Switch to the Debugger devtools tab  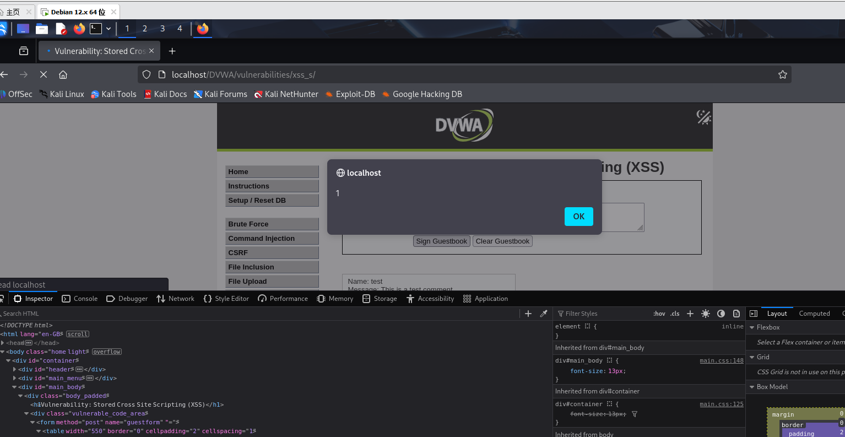coord(127,299)
